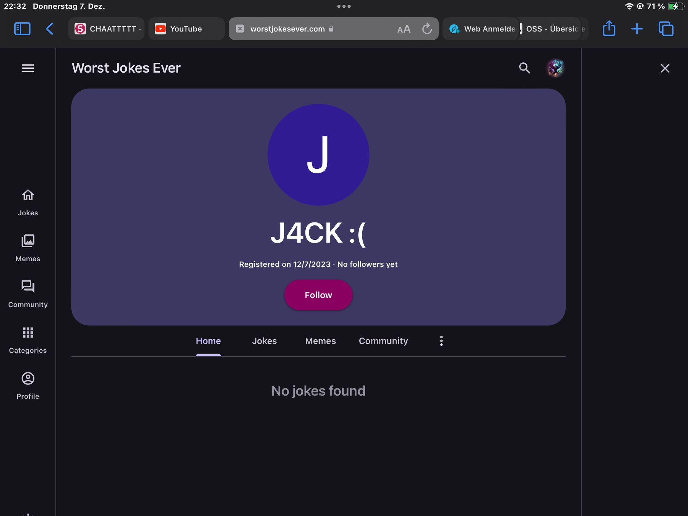Switch to the Jokes profile tab
Viewport: 688px width, 516px height.
point(264,341)
